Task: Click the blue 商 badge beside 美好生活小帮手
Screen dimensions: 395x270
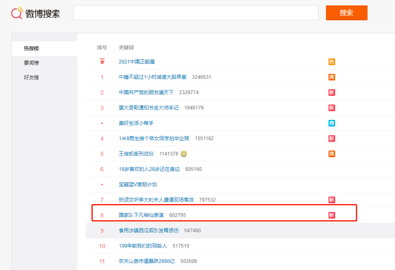Action: click(x=331, y=123)
